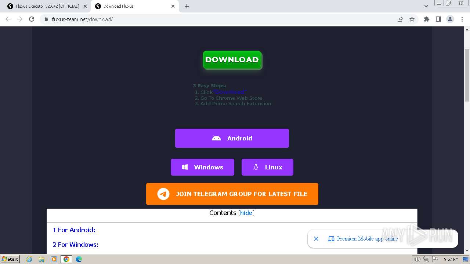Reload the current page
Image resolution: width=470 pixels, height=264 pixels.
(32, 19)
